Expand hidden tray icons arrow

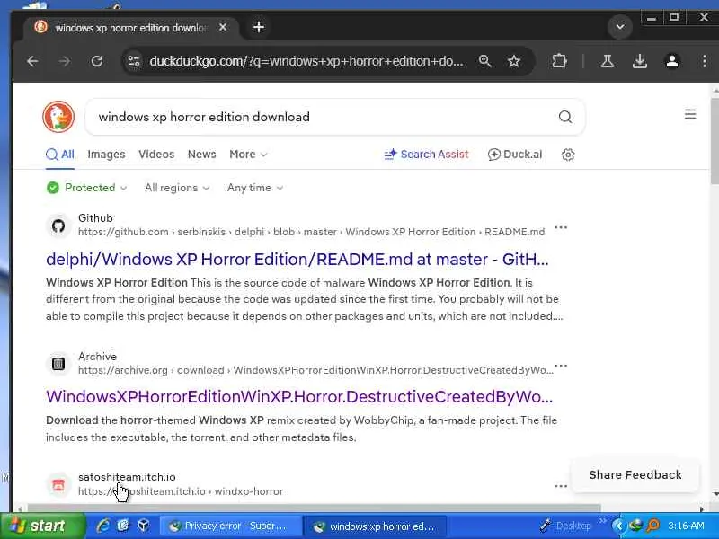coord(618,526)
